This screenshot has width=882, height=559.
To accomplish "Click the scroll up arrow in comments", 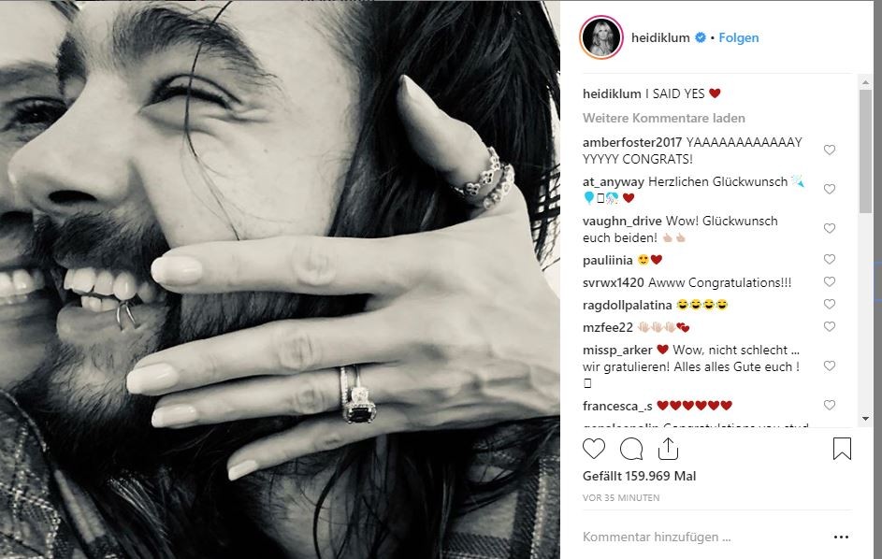I will point(865,82).
